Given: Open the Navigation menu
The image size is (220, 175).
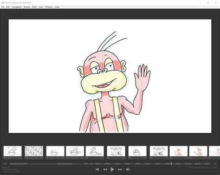Looking at the screenshot, I should pos(17,7).
